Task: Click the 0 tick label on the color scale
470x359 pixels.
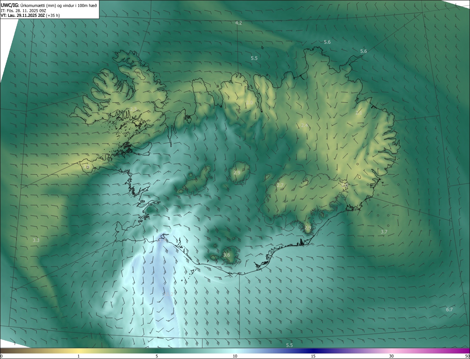Action: coord(1,356)
